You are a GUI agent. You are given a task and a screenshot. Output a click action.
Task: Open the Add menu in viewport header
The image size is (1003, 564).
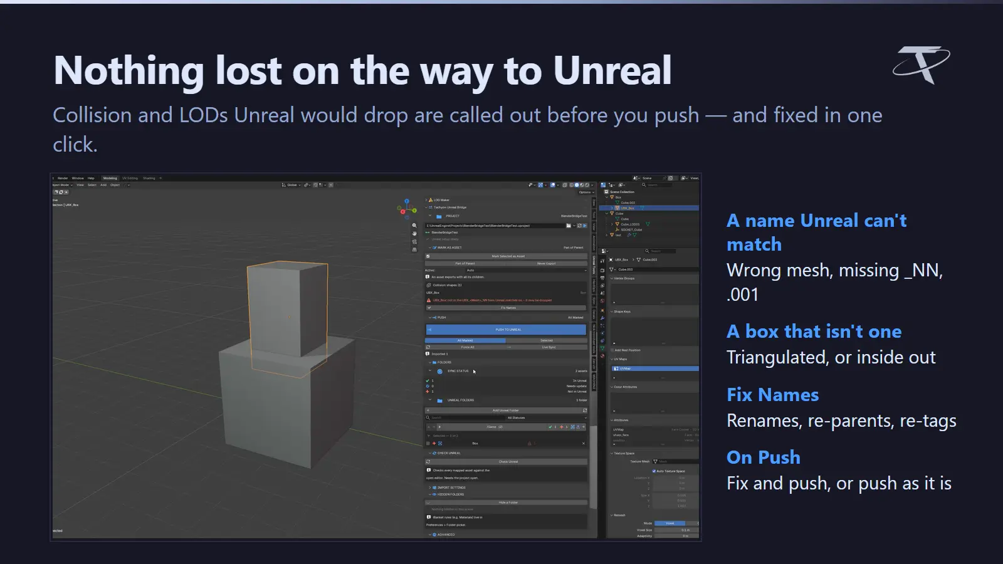pos(103,185)
